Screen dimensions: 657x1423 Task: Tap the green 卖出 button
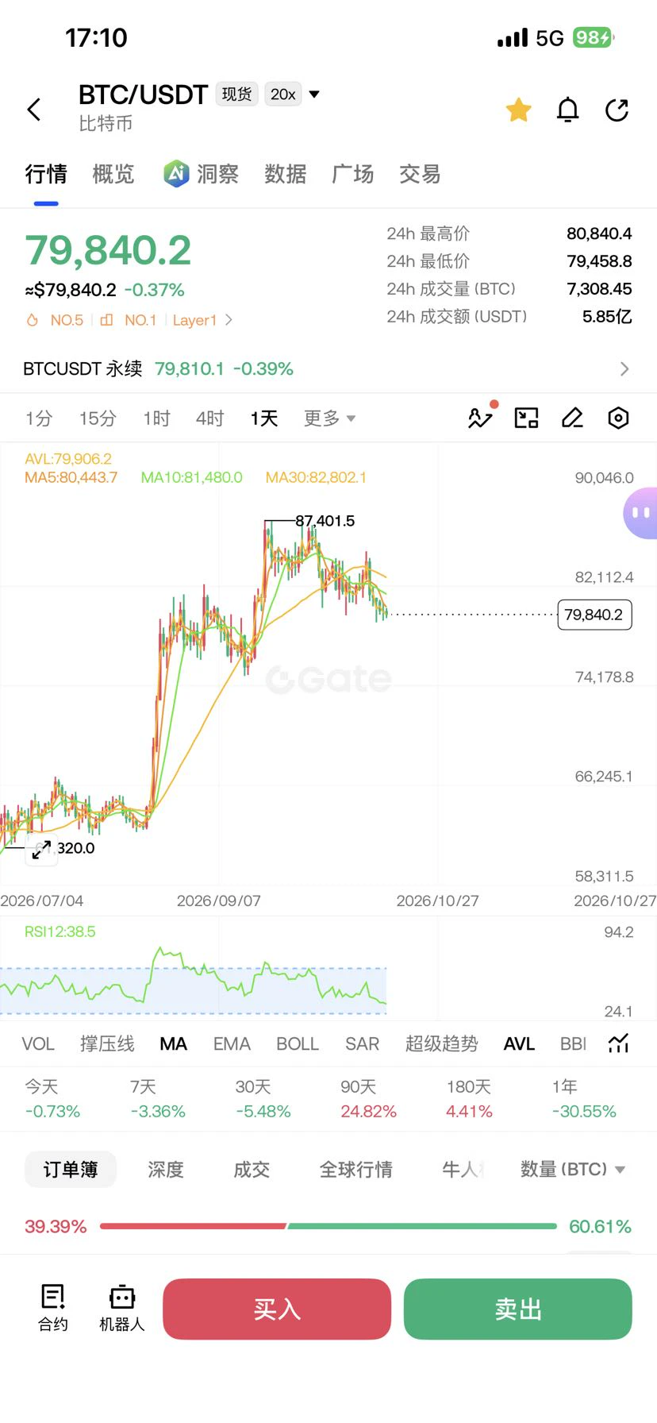[x=518, y=1309]
